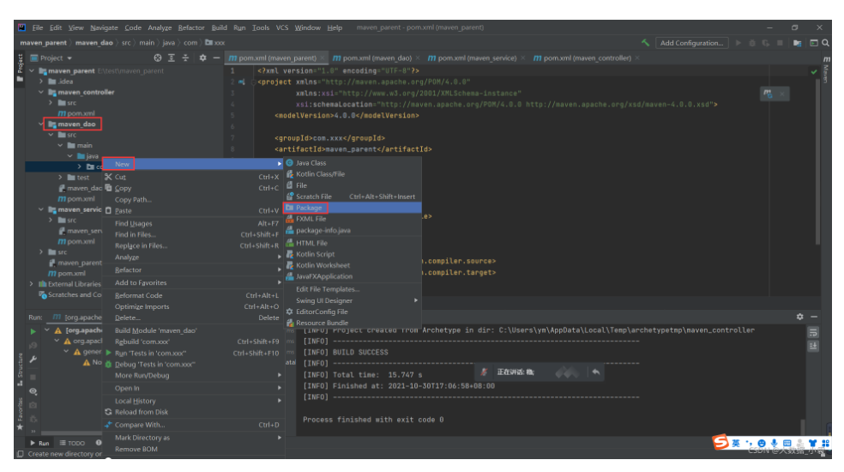Click the locate target icon in Project panel
Viewport: 844px width, 472px height.
point(158,58)
